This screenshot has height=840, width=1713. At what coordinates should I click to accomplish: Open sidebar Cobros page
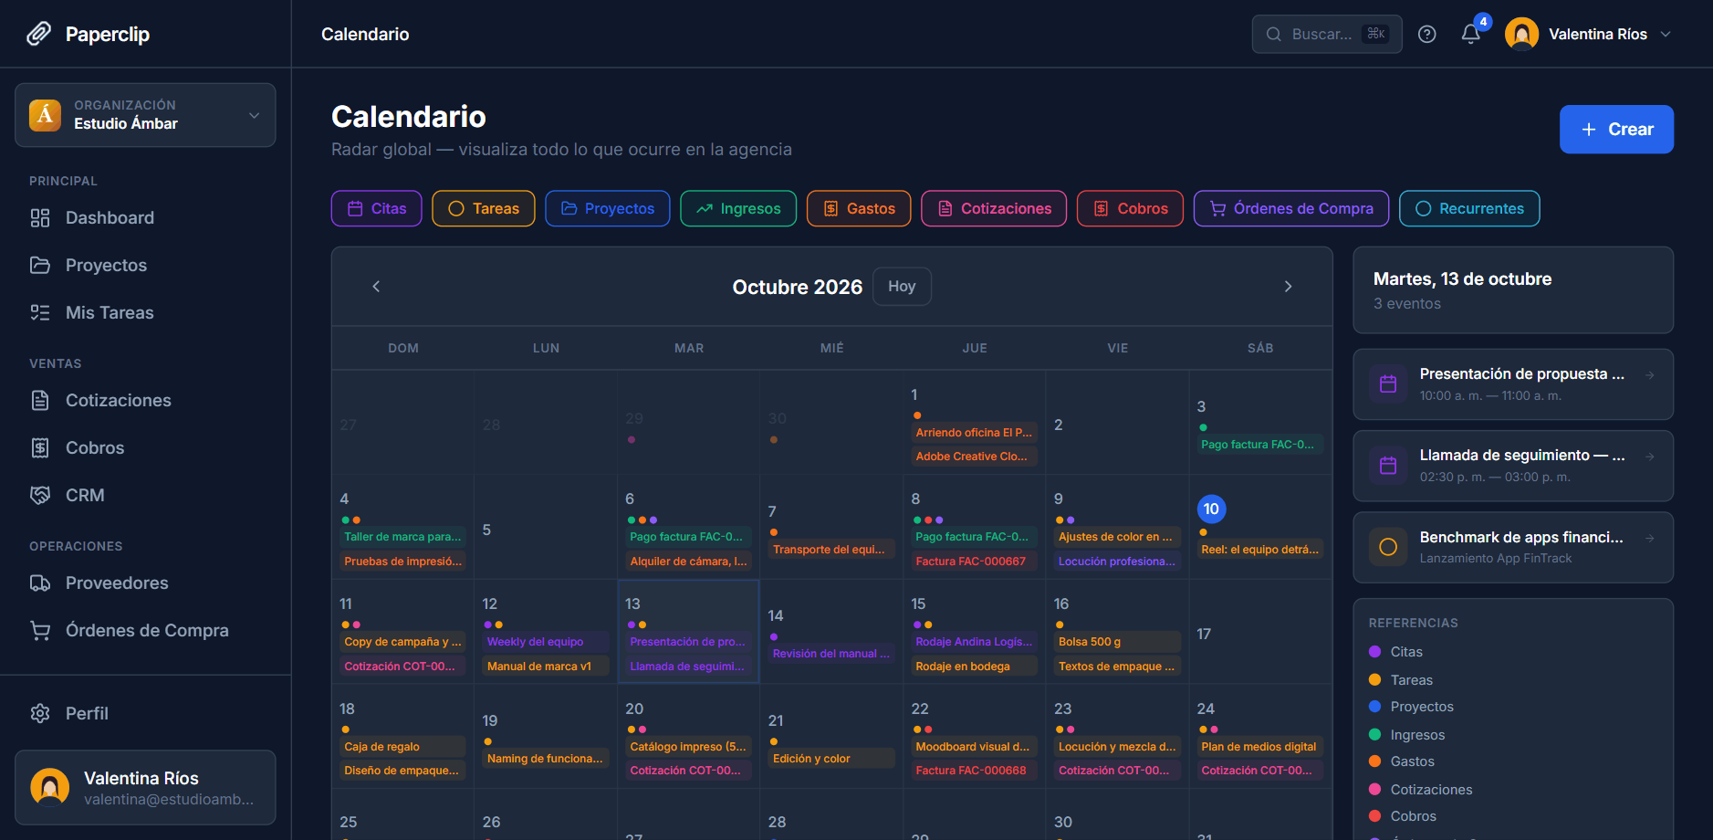pyautogui.click(x=145, y=447)
